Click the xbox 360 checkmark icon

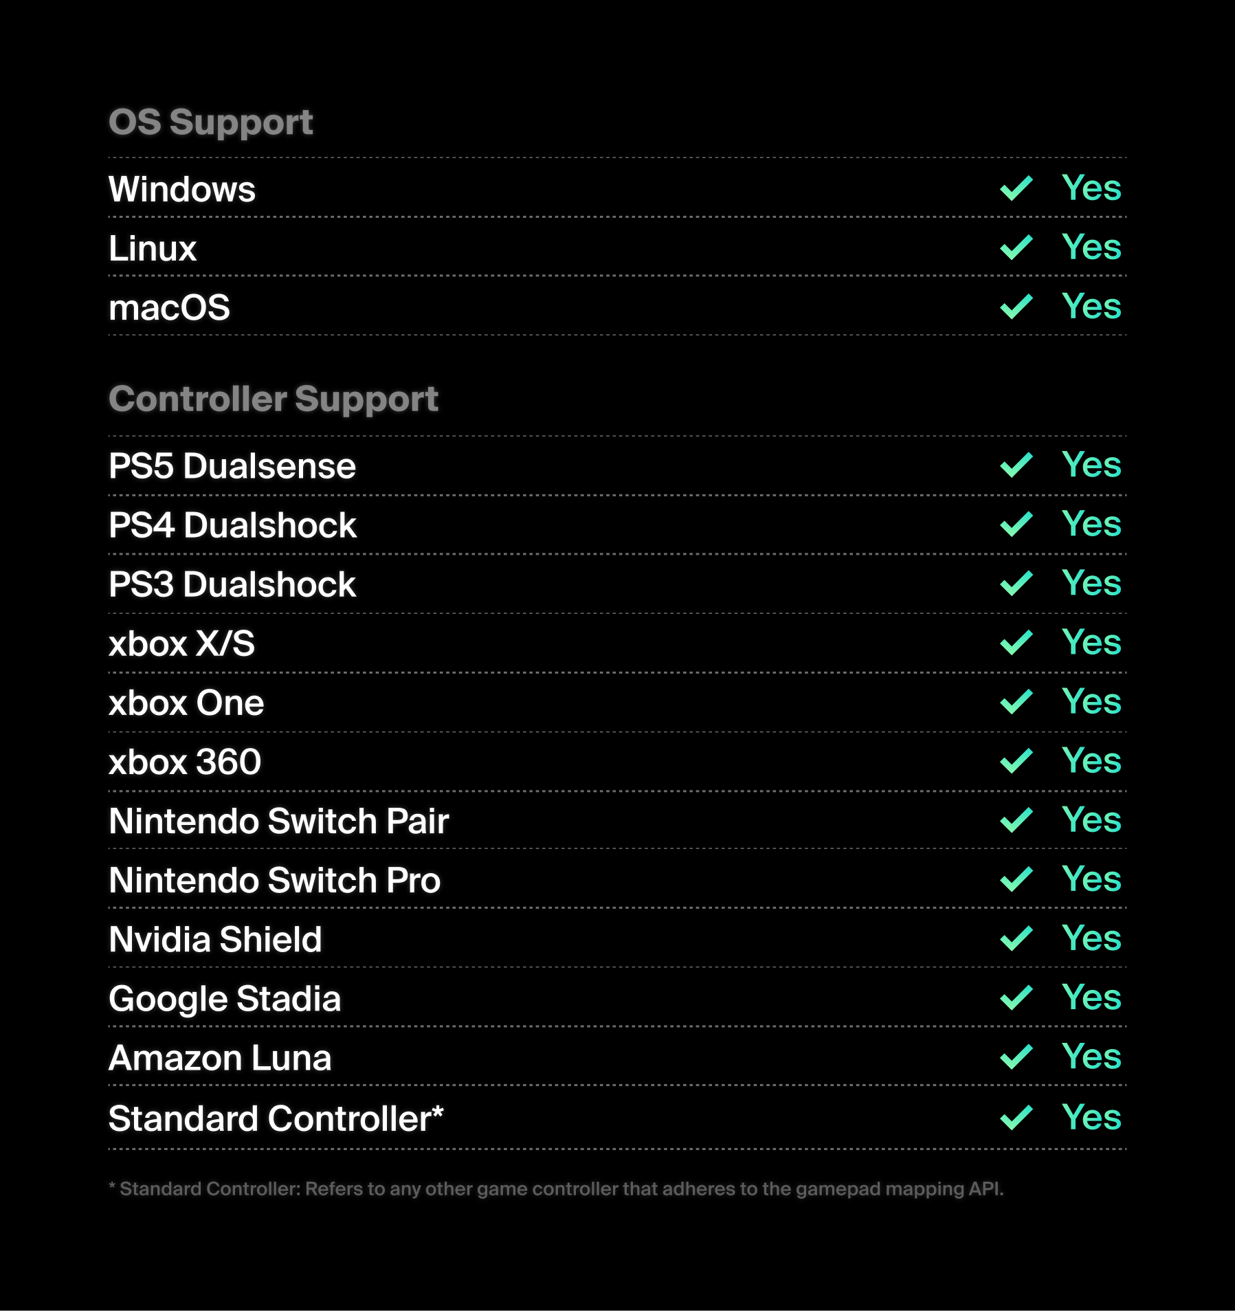pyautogui.click(x=1016, y=761)
